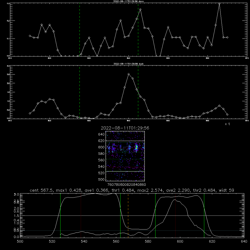This screenshot has height=250, width=250.
Task: Click the orange dashed centre line in bottom plot
Action: pyautogui.click(x=128, y=215)
